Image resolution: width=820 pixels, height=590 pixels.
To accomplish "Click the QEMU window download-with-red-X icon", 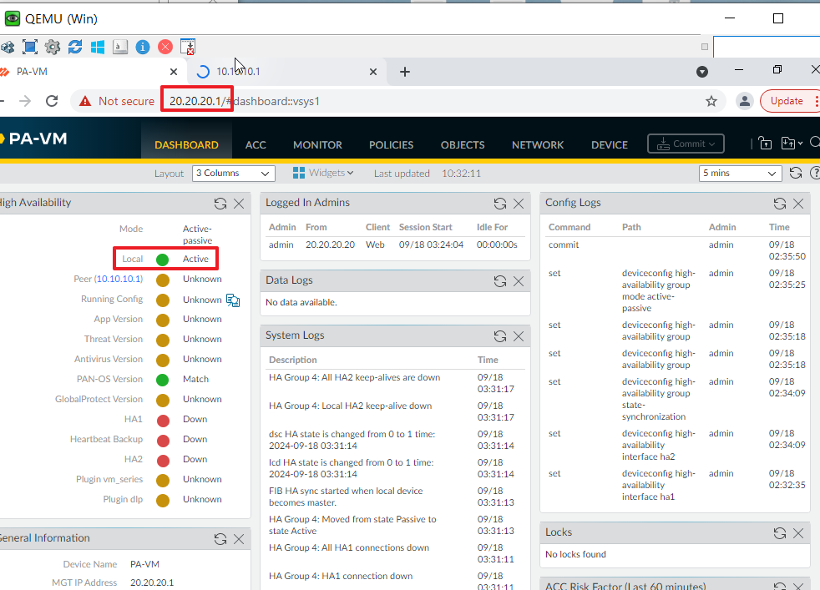I will click(x=188, y=47).
